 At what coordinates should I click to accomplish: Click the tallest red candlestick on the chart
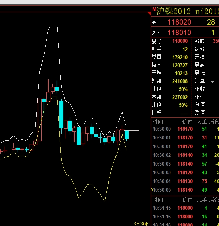pos(39,120)
